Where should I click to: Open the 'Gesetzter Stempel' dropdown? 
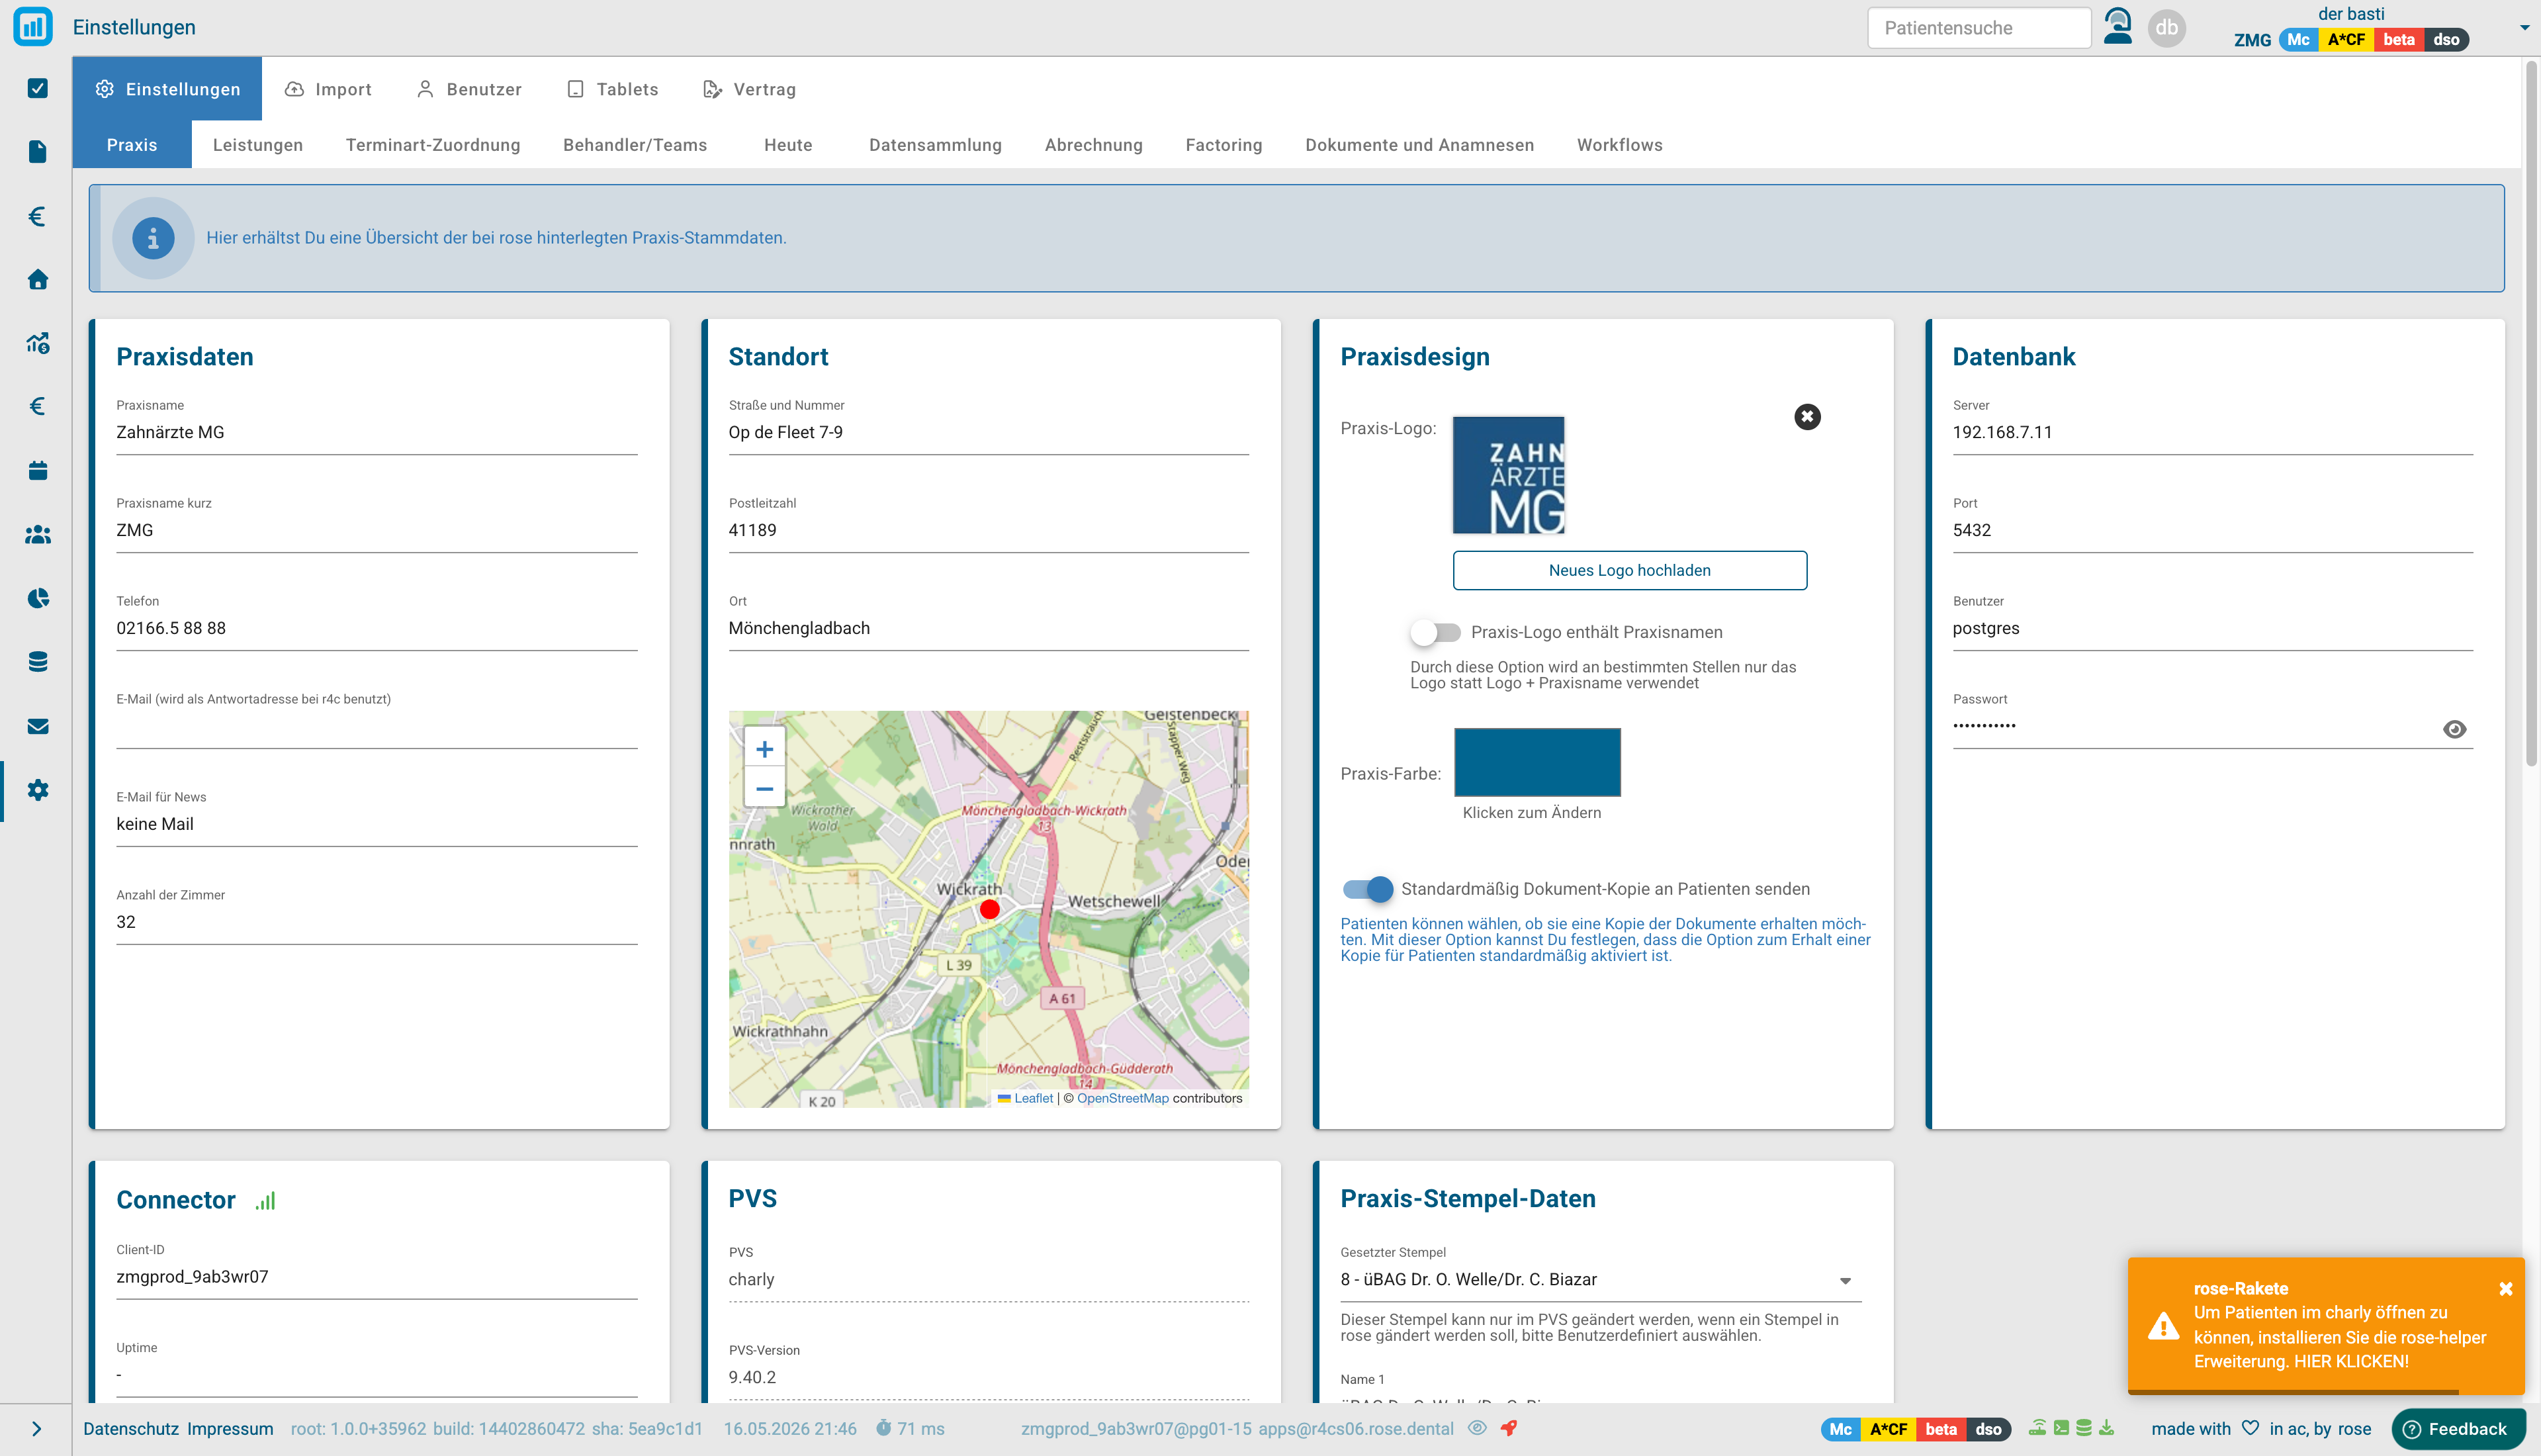(1601, 1280)
